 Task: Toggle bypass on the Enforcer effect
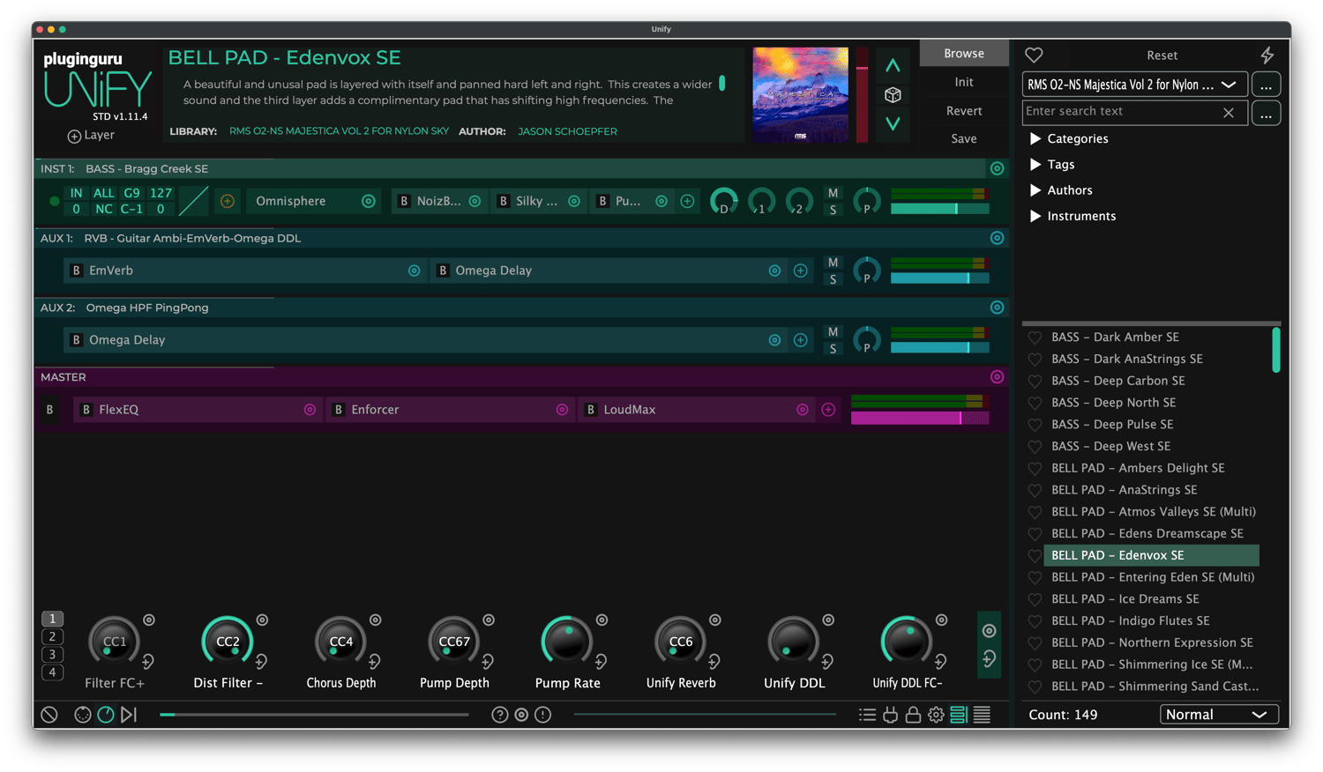click(x=338, y=410)
